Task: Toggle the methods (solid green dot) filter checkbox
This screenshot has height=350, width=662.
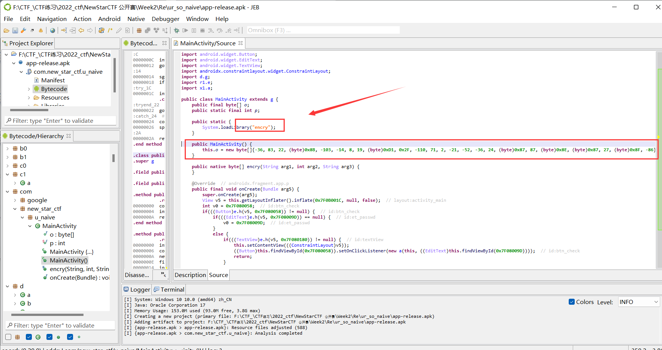Action: (49, 337)
